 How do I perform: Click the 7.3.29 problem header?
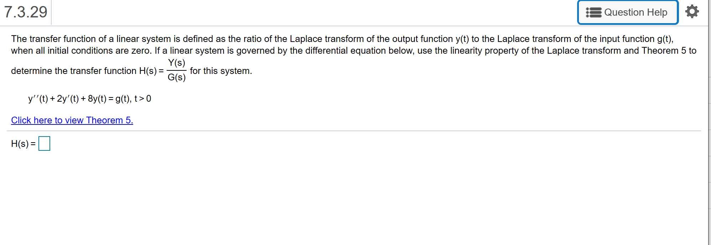tap(25, 12)
